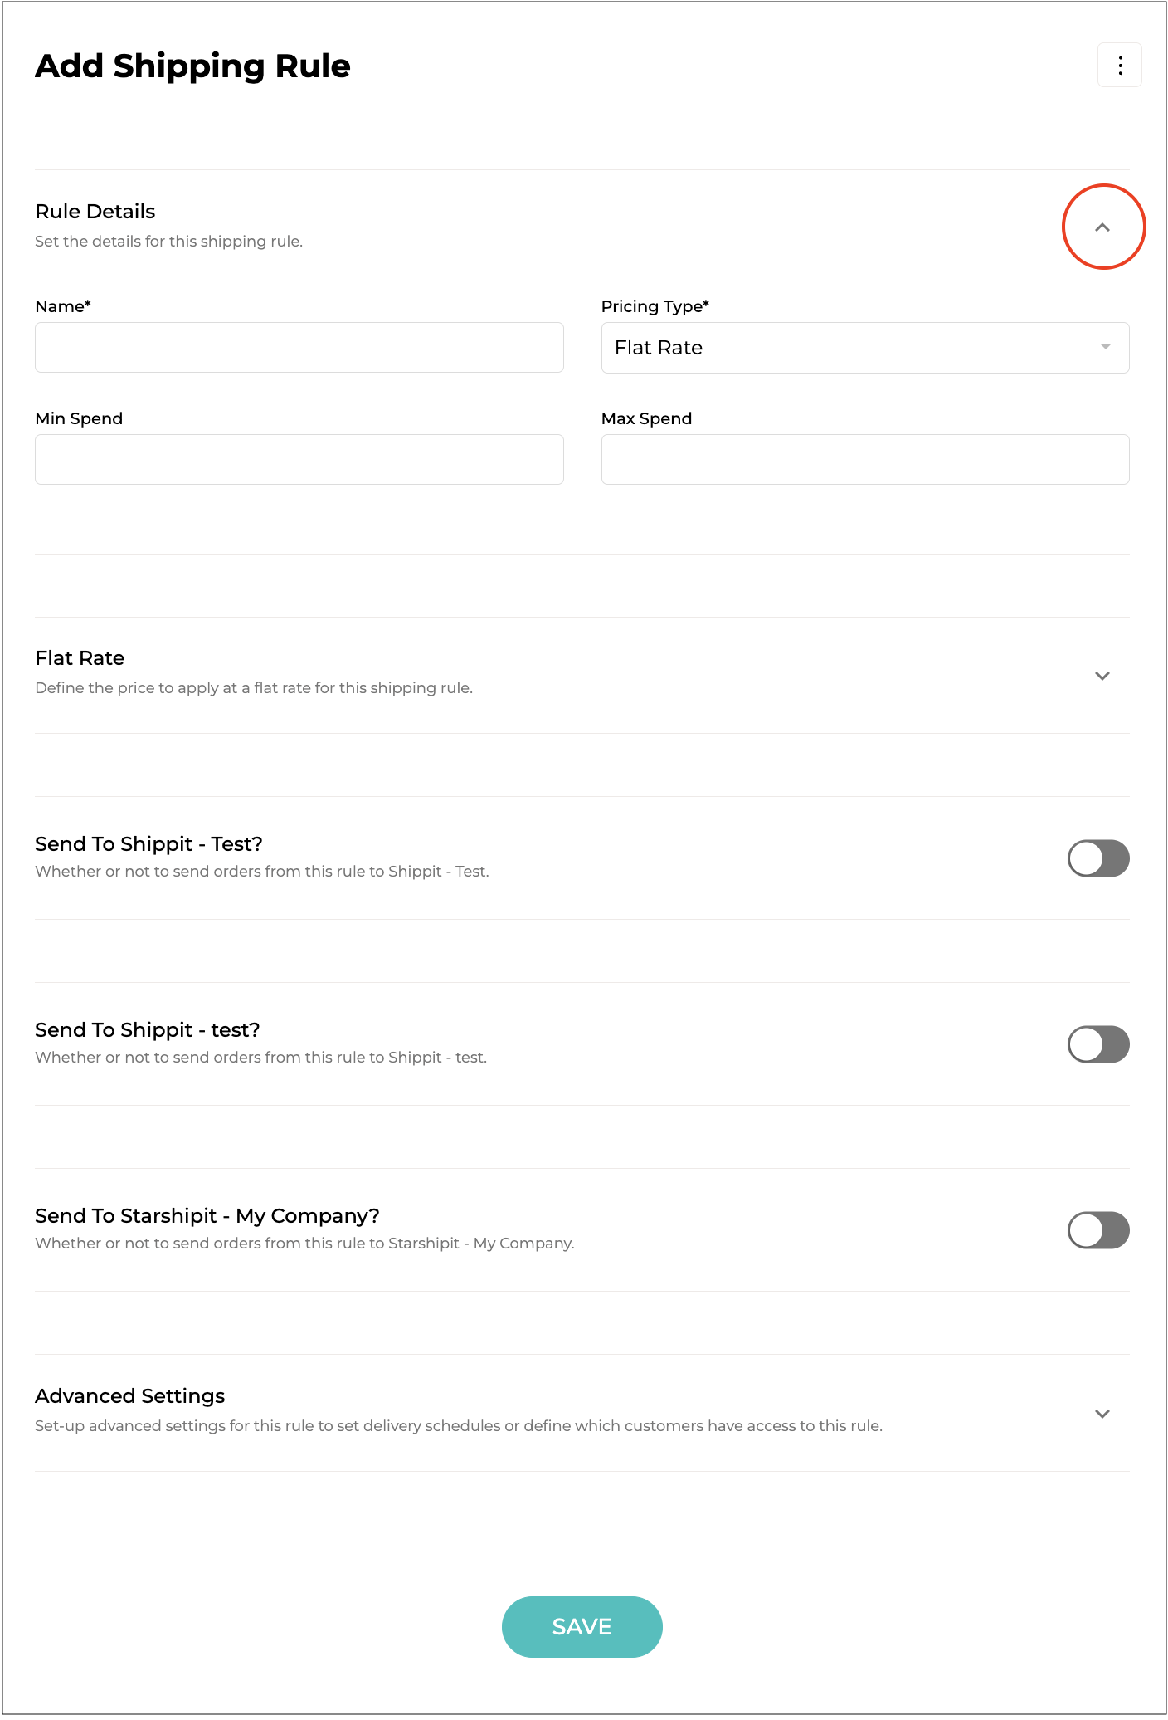Click the Rule Details section heading
1168x1720 pixels.
[95, 212]
